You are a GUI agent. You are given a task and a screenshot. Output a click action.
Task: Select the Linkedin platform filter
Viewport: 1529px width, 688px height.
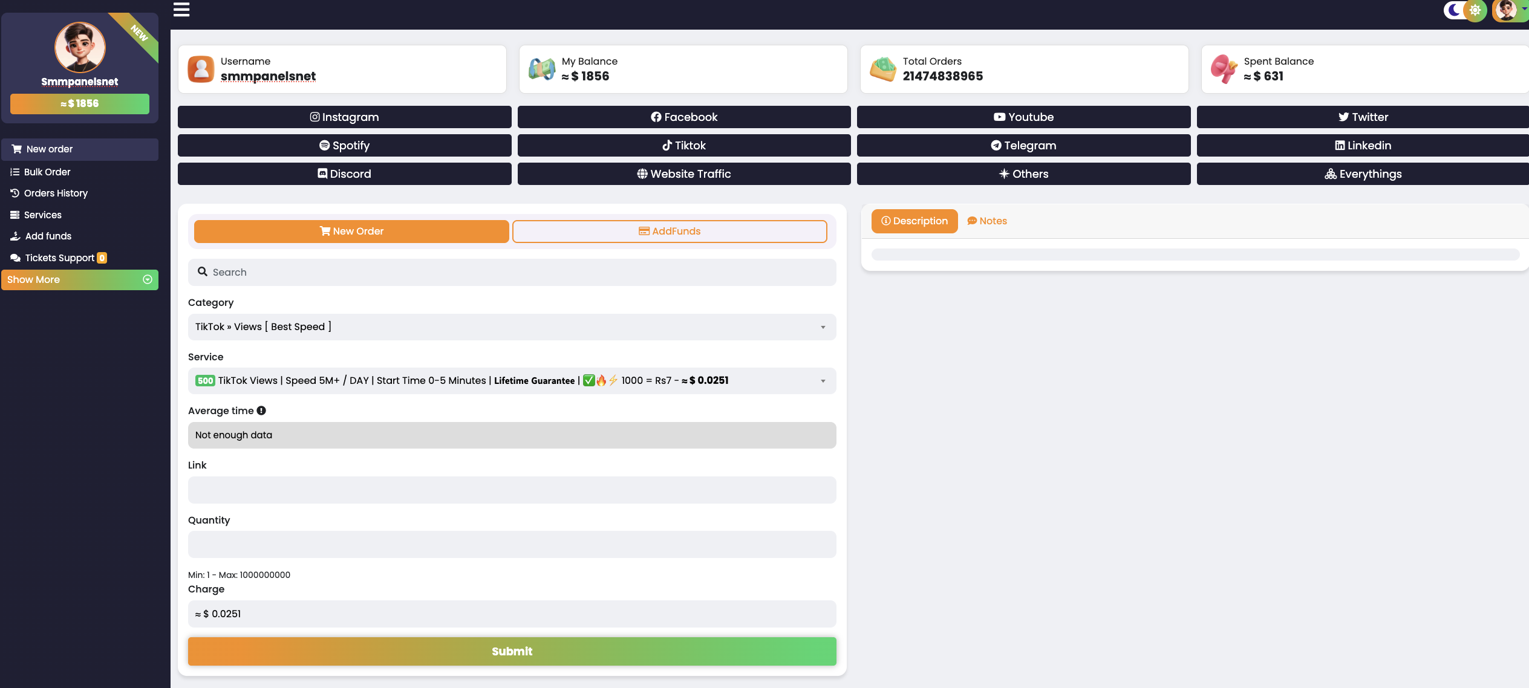1363,146
